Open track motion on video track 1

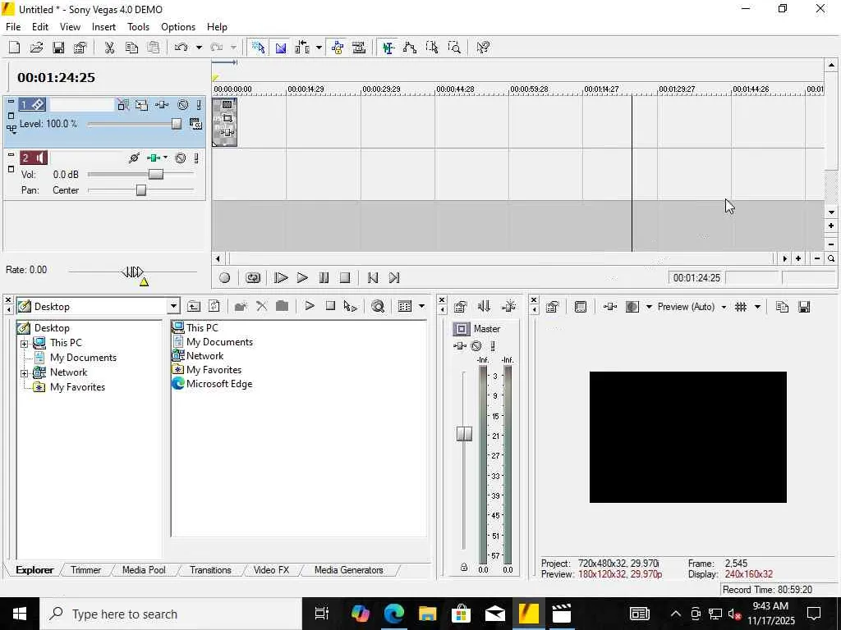(x=141, y=105)
